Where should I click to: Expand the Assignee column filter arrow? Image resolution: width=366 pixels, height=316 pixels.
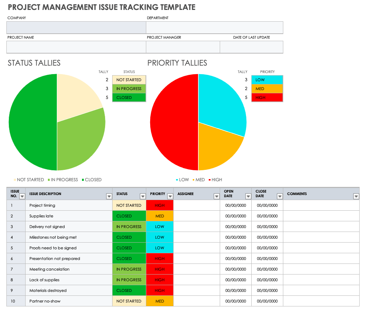217,196
